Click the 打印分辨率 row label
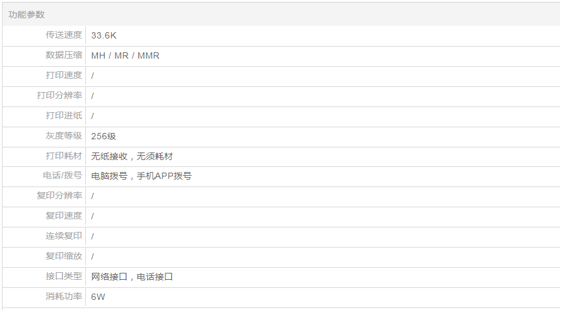Viewport: 562px width, 310px height. tap(59, 96)
